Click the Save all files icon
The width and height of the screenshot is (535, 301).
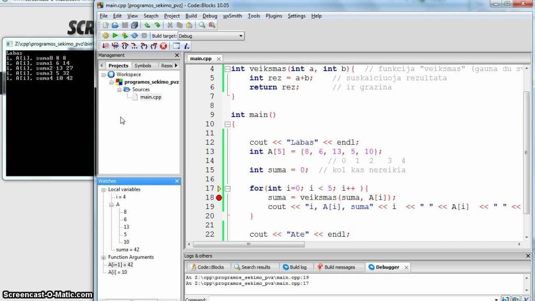click(x=134, y=25)
